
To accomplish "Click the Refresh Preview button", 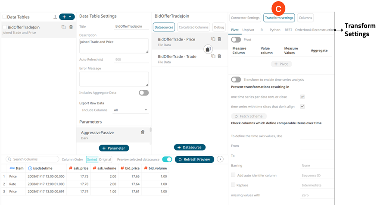I will 194,159.
